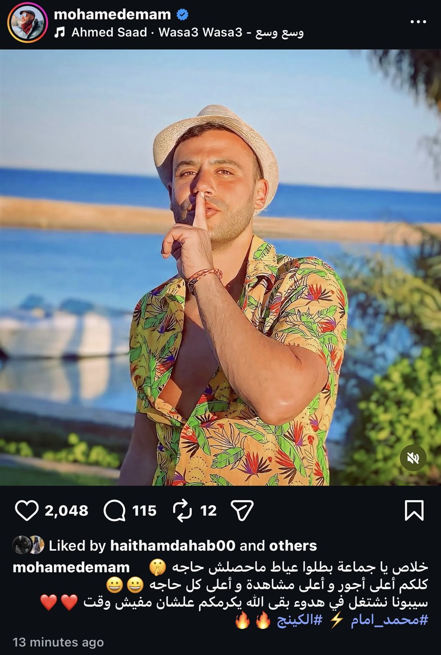Tap the video post of man shushing
The image size is (441, 655).
click(x=220, y=267)
